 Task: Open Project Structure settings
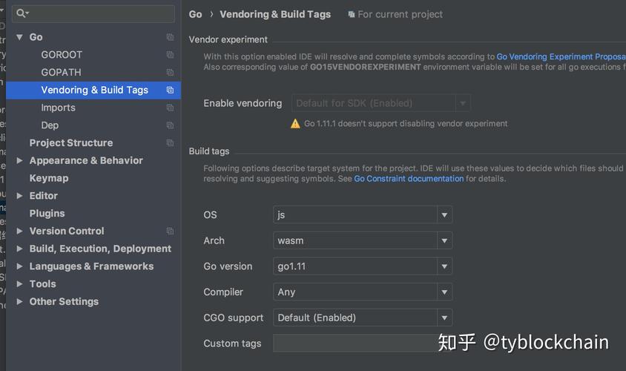pyautogui.click(x=71, y=143)
